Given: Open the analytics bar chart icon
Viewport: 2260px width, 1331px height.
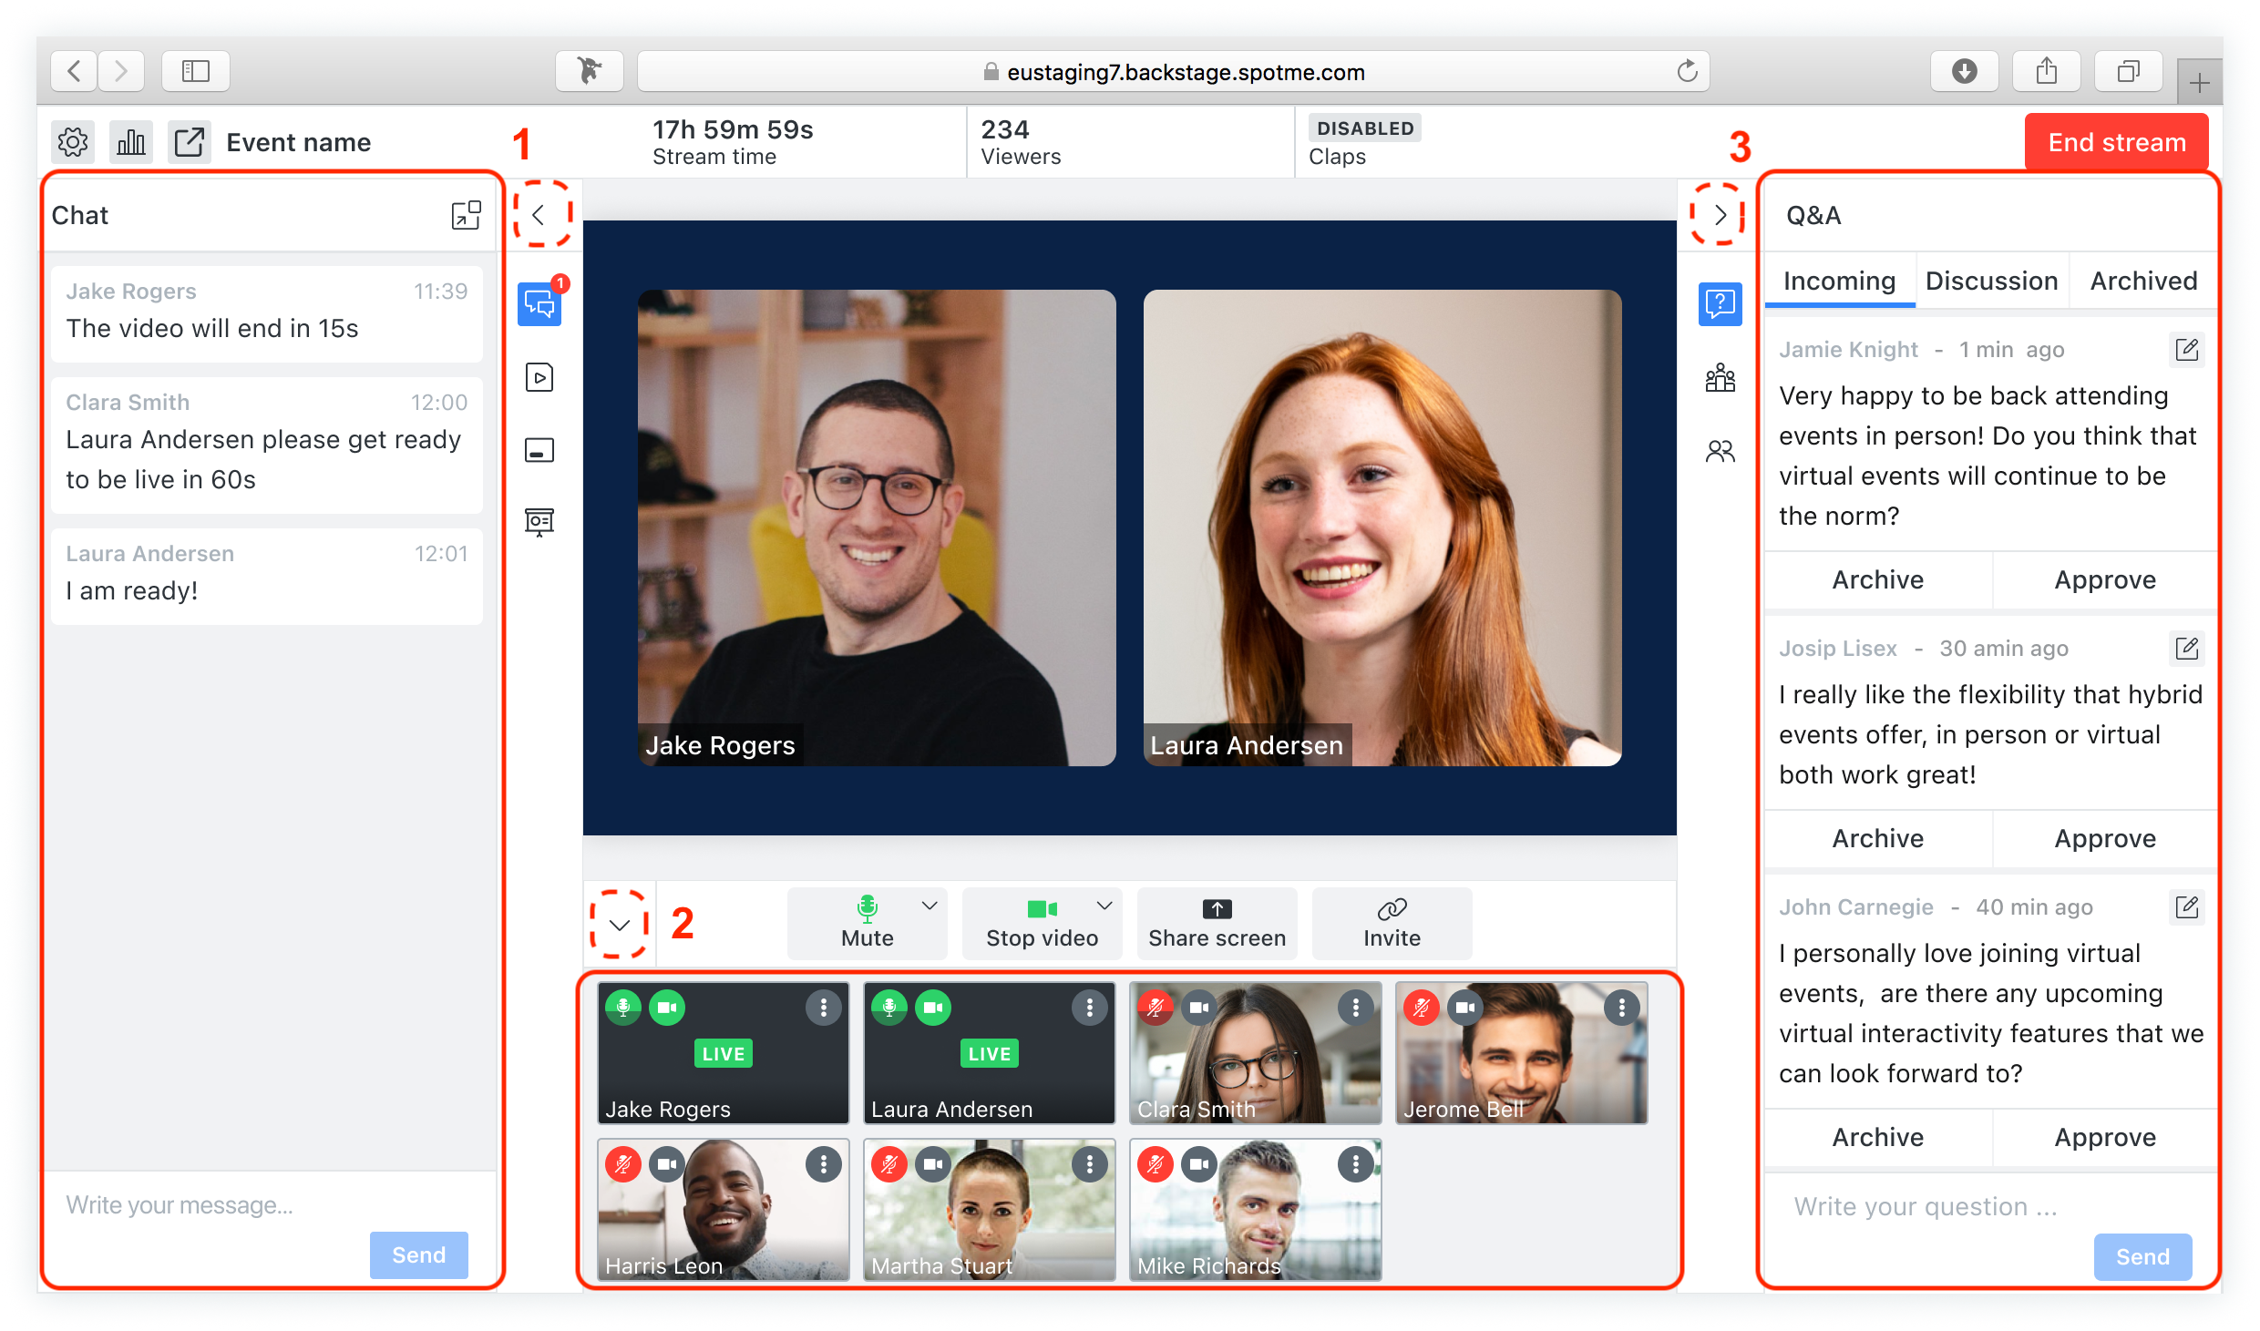Looking at the screenshot, I should click(131, 142).
